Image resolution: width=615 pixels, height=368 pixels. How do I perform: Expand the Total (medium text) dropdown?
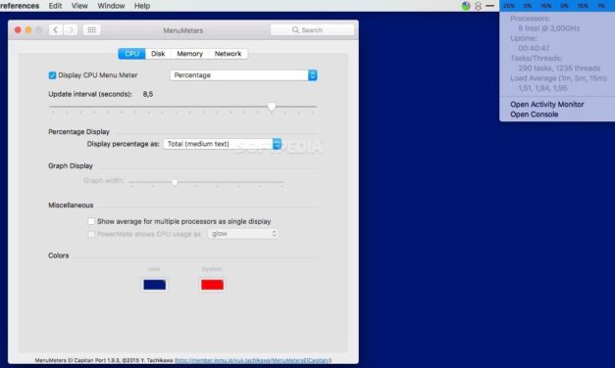(223, 144)
